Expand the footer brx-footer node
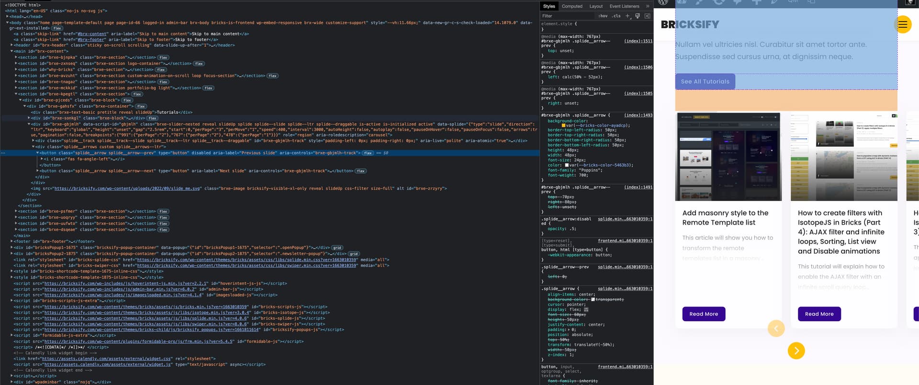 (12, 241)
